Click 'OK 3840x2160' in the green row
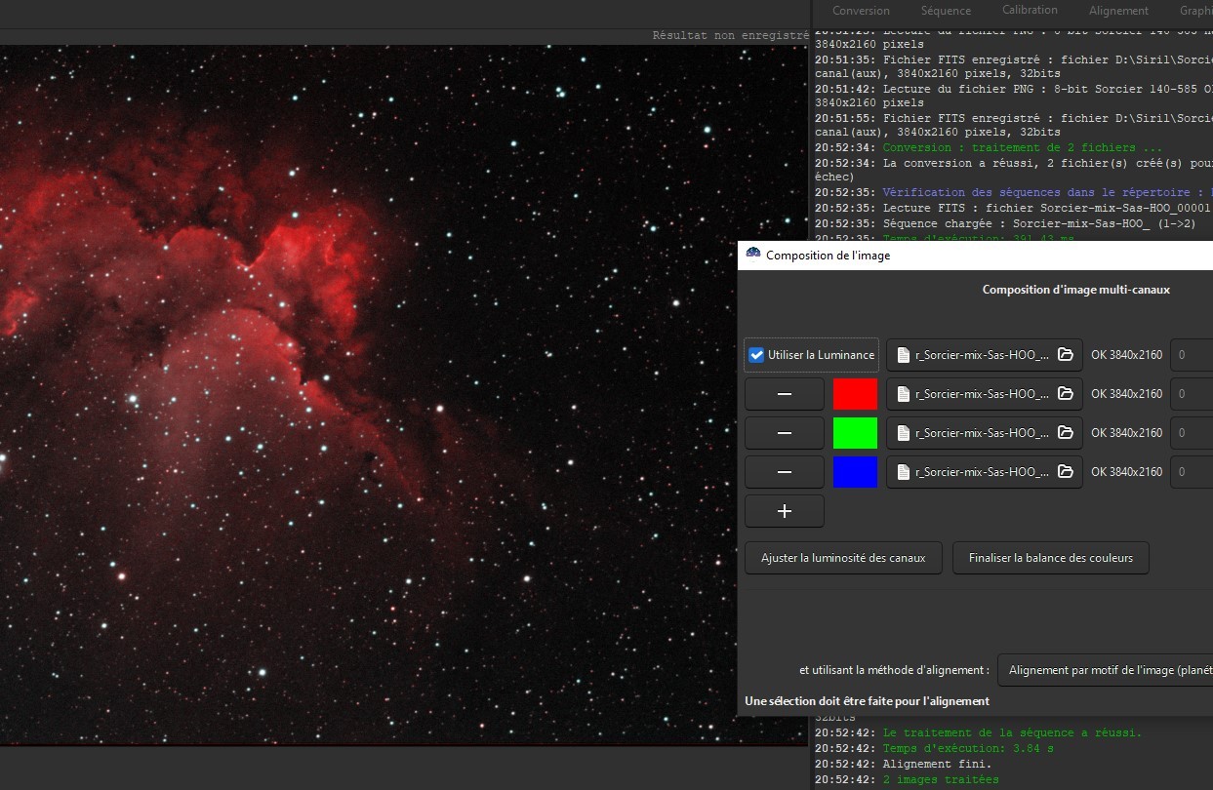The height and width of the screenshot is (790, 1213). click(1126, 433)
